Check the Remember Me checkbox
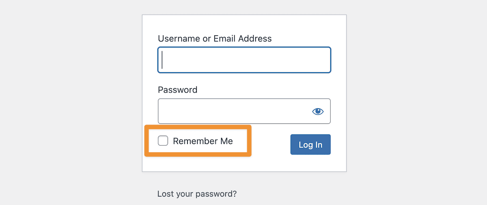Viewport: 487px width, 205px height. pyautogui.click(x=163, y=141)
